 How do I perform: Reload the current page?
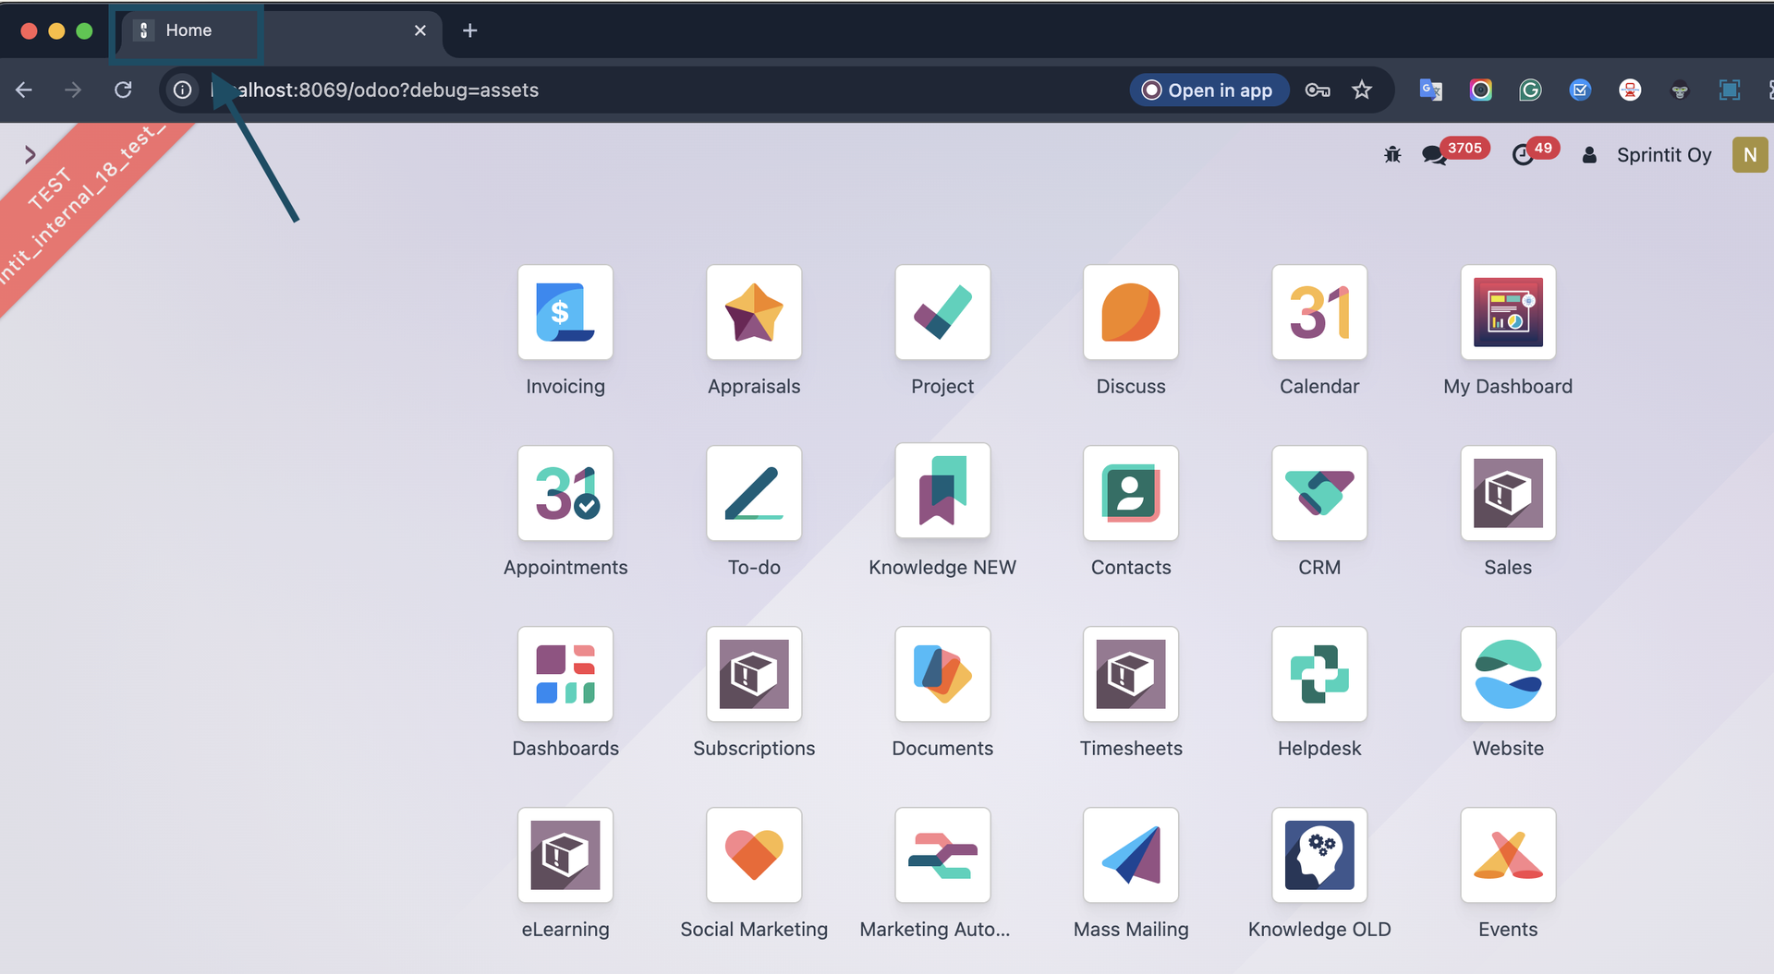pyautogui.click(x=123, y=90)
